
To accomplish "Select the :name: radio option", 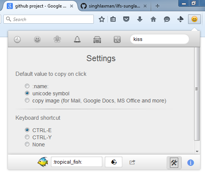I will (27, 86).
